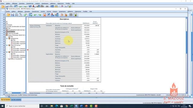Open the Aide menu in Data Editor window
This screenshot has width=193, height=108.
(73, 3)
